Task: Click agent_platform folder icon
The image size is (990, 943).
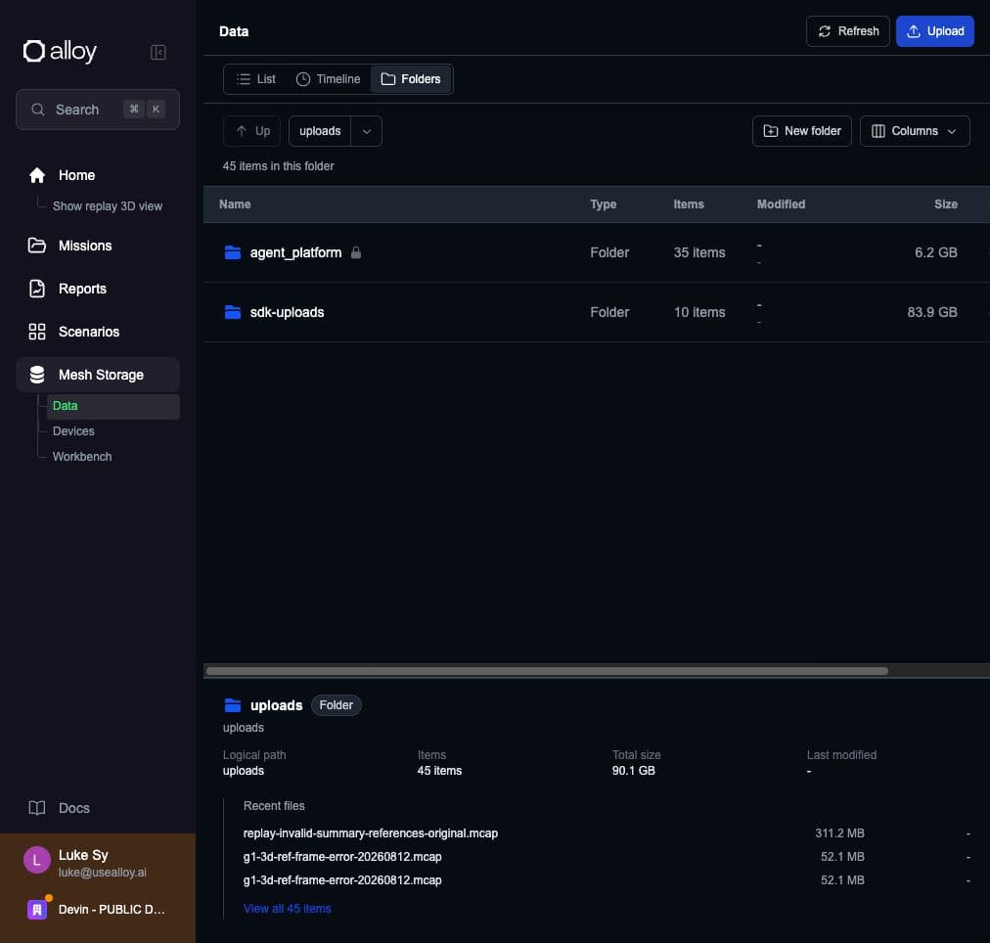Action: (233, 252)
